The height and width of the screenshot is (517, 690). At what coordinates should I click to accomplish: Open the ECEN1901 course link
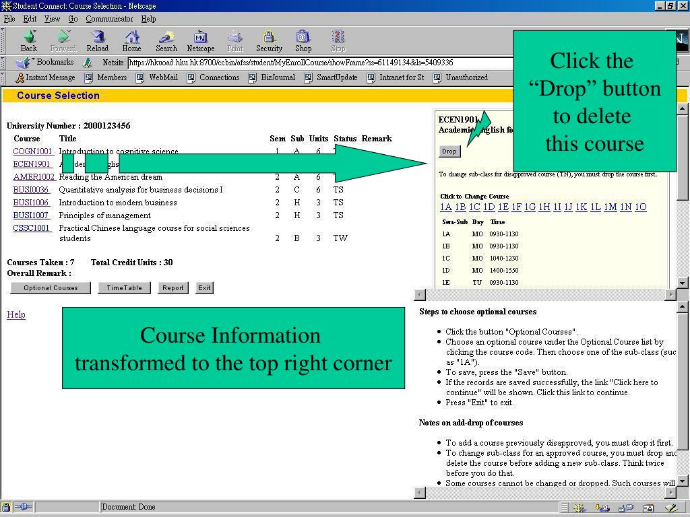[32, 164]
